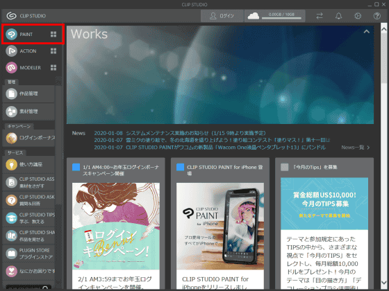Open settings gear icon
389x291 pixels.
click(x=358, y=16)
